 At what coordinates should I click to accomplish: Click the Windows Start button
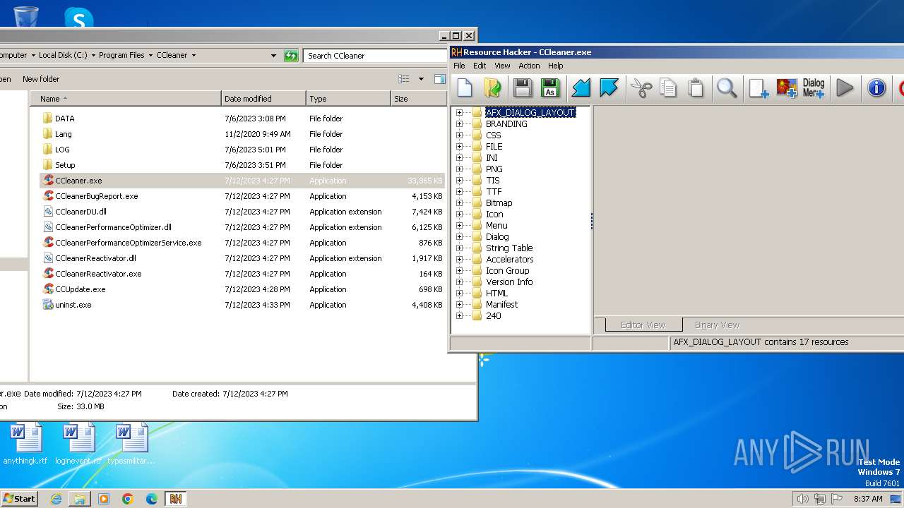point(19,499)
